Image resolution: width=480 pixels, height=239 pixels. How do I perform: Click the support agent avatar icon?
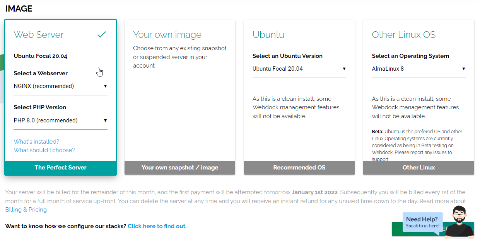460,222
